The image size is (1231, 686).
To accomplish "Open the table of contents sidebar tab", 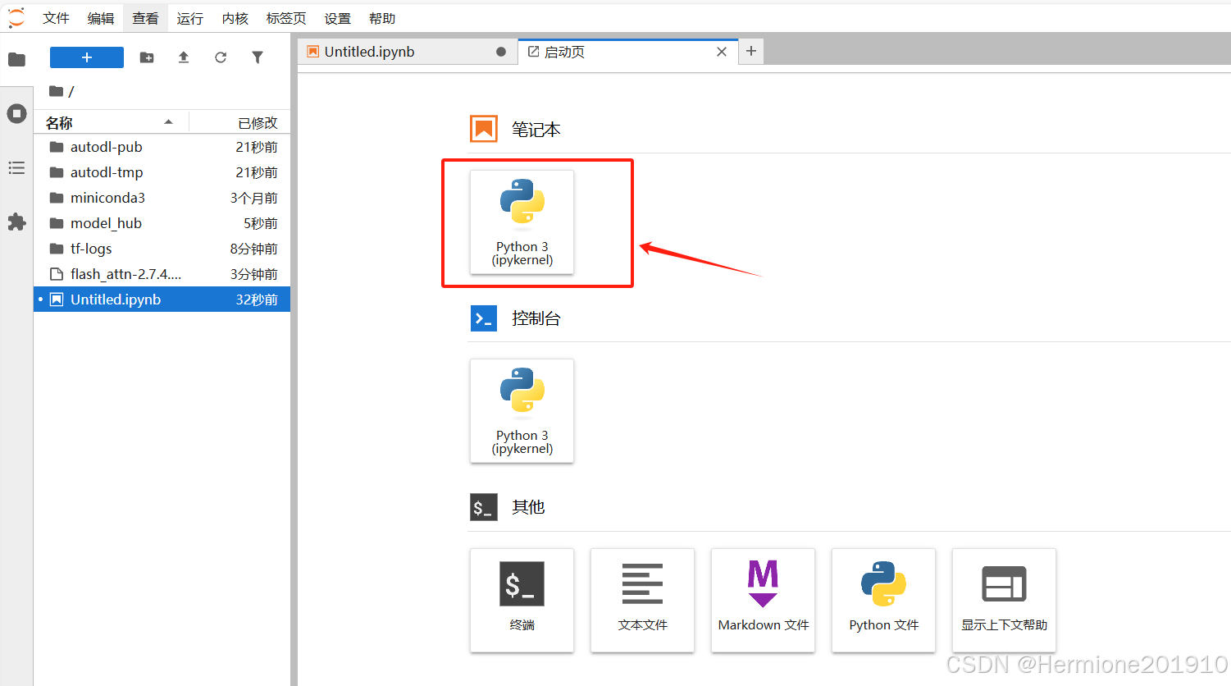I will tap(16, 168).
